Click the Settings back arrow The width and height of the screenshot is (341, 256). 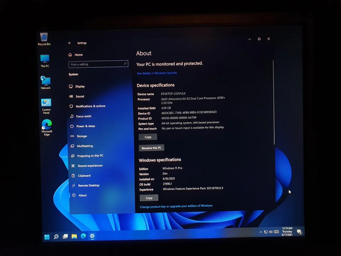tap(70, 43)
